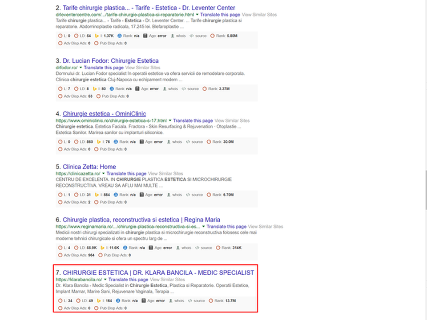The width and height of the screenshot is (427, 320).
Task: Click source icon in Klara Bancila SEO bar
Action: (190, 301)
